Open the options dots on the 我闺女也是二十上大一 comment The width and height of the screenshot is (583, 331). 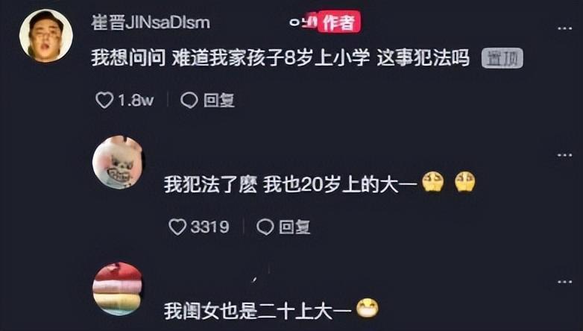tap(564, 282)
